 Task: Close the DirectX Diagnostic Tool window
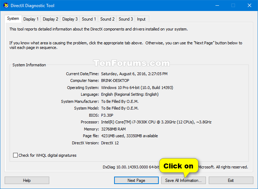pyautogui.click(x=249, y=5)
